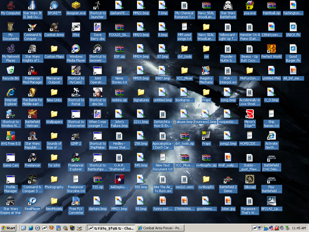Launch Windows Media Player icon
Viewport: 309px width, 232px height.
pyautogui.click(x=76, y=54)
